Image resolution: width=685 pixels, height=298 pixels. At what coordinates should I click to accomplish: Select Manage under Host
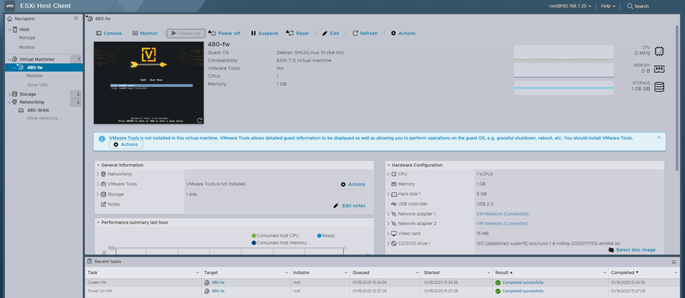27,38
